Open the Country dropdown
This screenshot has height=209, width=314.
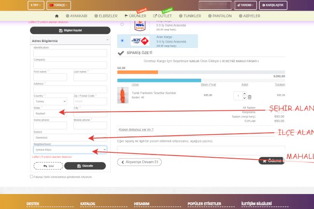tap(50, 101)
